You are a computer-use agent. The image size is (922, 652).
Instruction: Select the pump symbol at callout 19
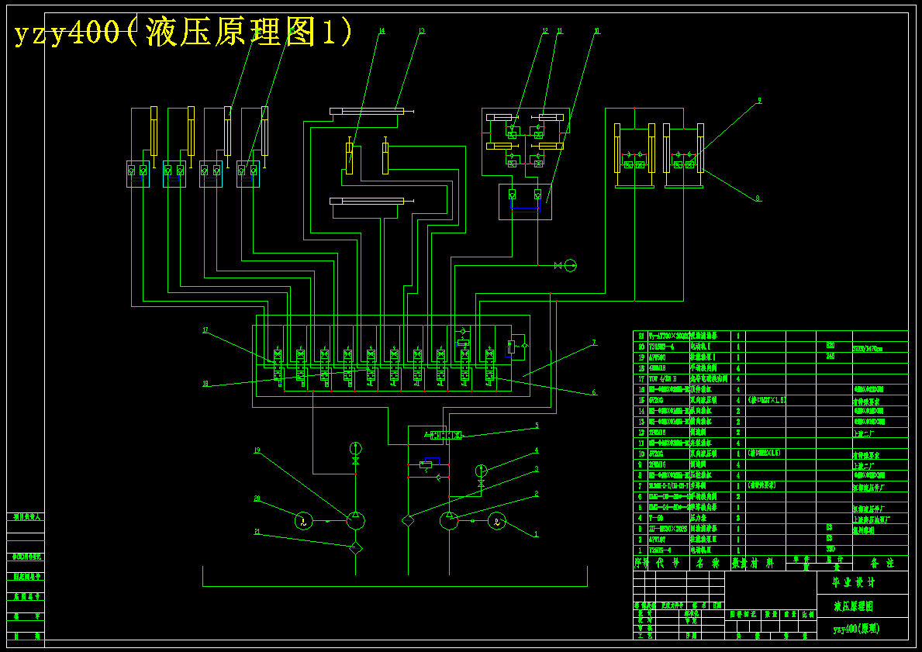(x=356, y=520)
